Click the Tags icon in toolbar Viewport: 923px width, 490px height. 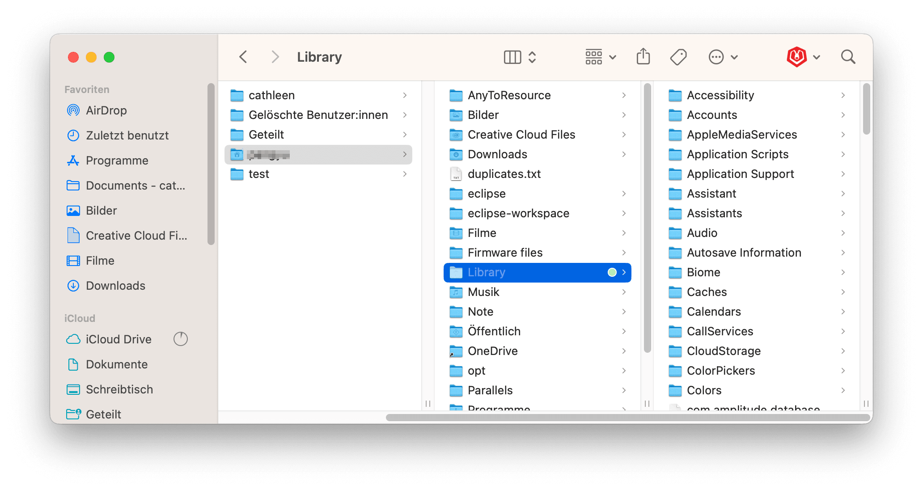[678, 57]
